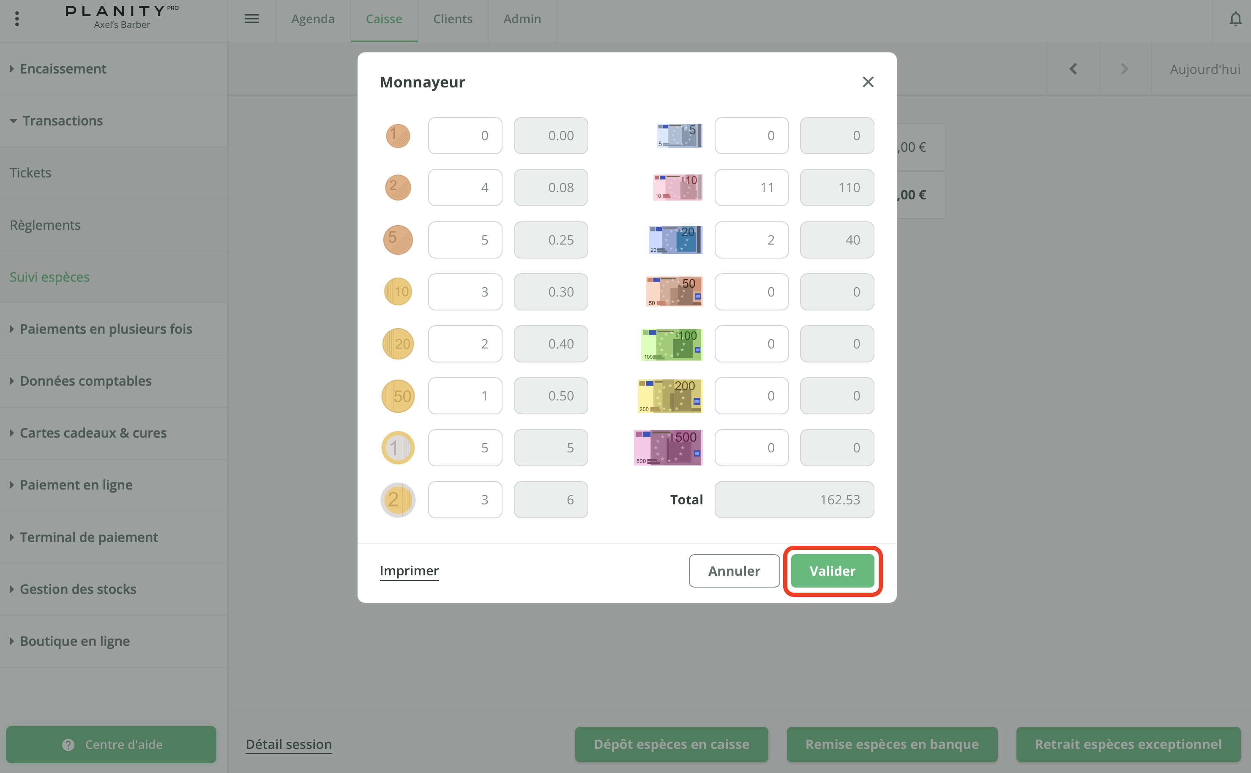Expand Cartes cadeaux & cures
Viewport: 1251px width, 773px height.
(93, 433)
